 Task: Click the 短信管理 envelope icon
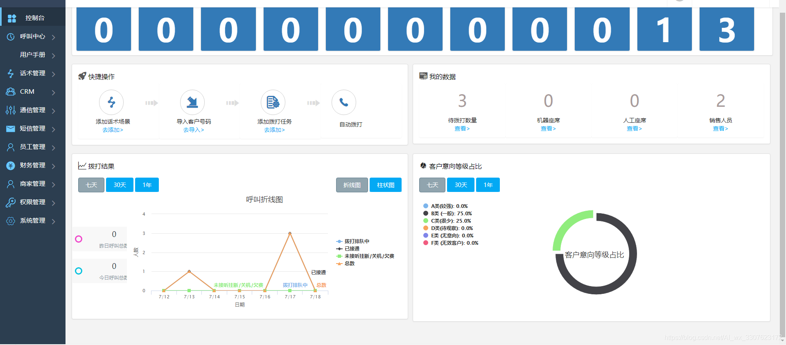[x=11, y=129]
